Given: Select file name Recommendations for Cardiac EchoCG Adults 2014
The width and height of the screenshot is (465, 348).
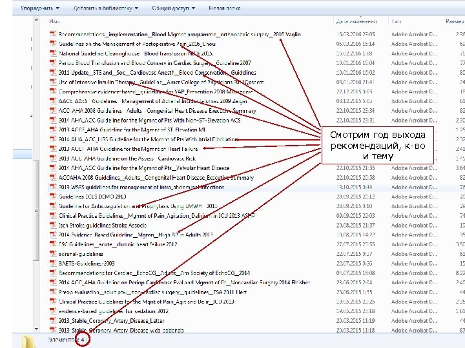Looking at the screenshot, I should coord(154,273).
